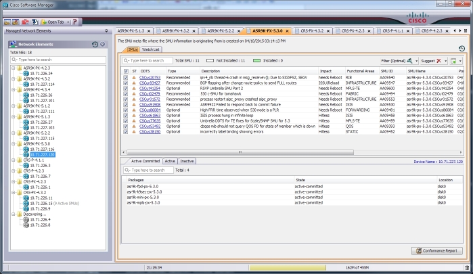Image resolution: width=473 pixels, height=274 pixels.
Task: Uncheck the CSCus38150 row checkbox
Action: tap(126, 132)
